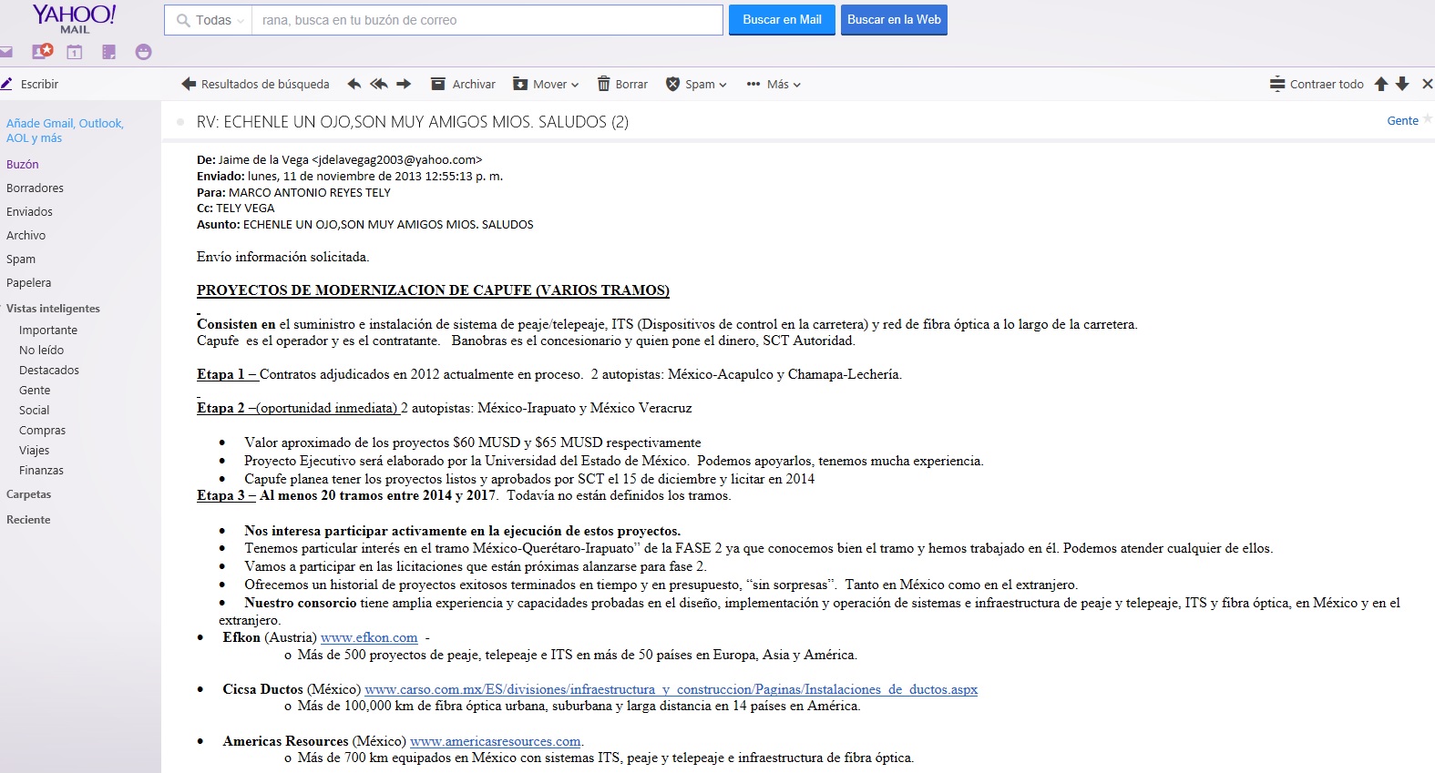Expand the Todas search filter dropdown
1435x773 pixels.
click(209, 20)
